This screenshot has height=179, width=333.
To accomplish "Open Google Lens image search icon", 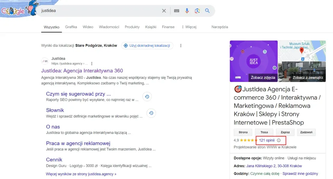I will click(197, 11).
